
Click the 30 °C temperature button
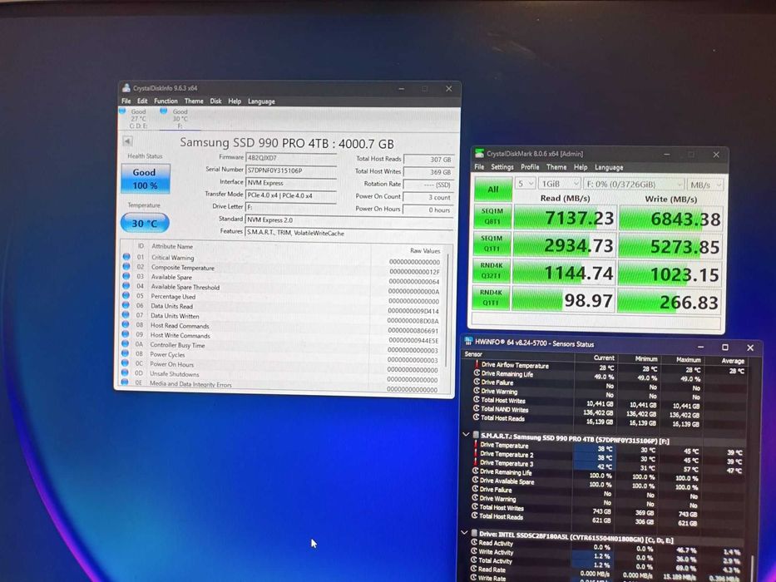[x=145, y=223]
